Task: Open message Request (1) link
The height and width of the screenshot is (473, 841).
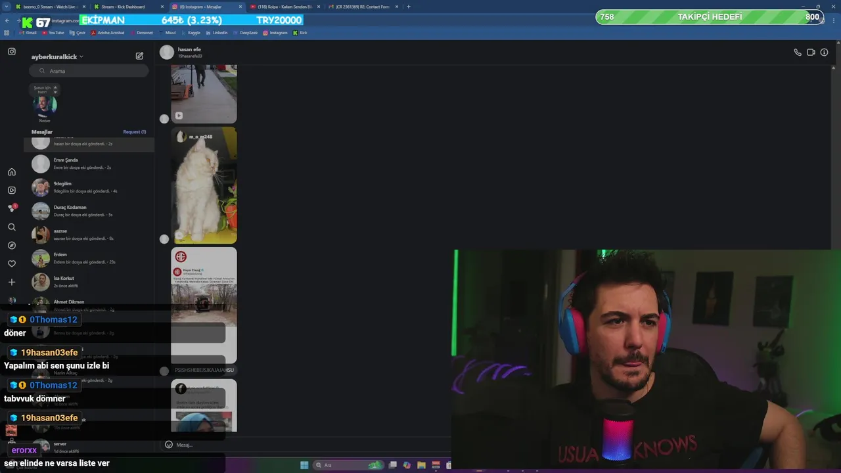Action: (x=135, y=132)
